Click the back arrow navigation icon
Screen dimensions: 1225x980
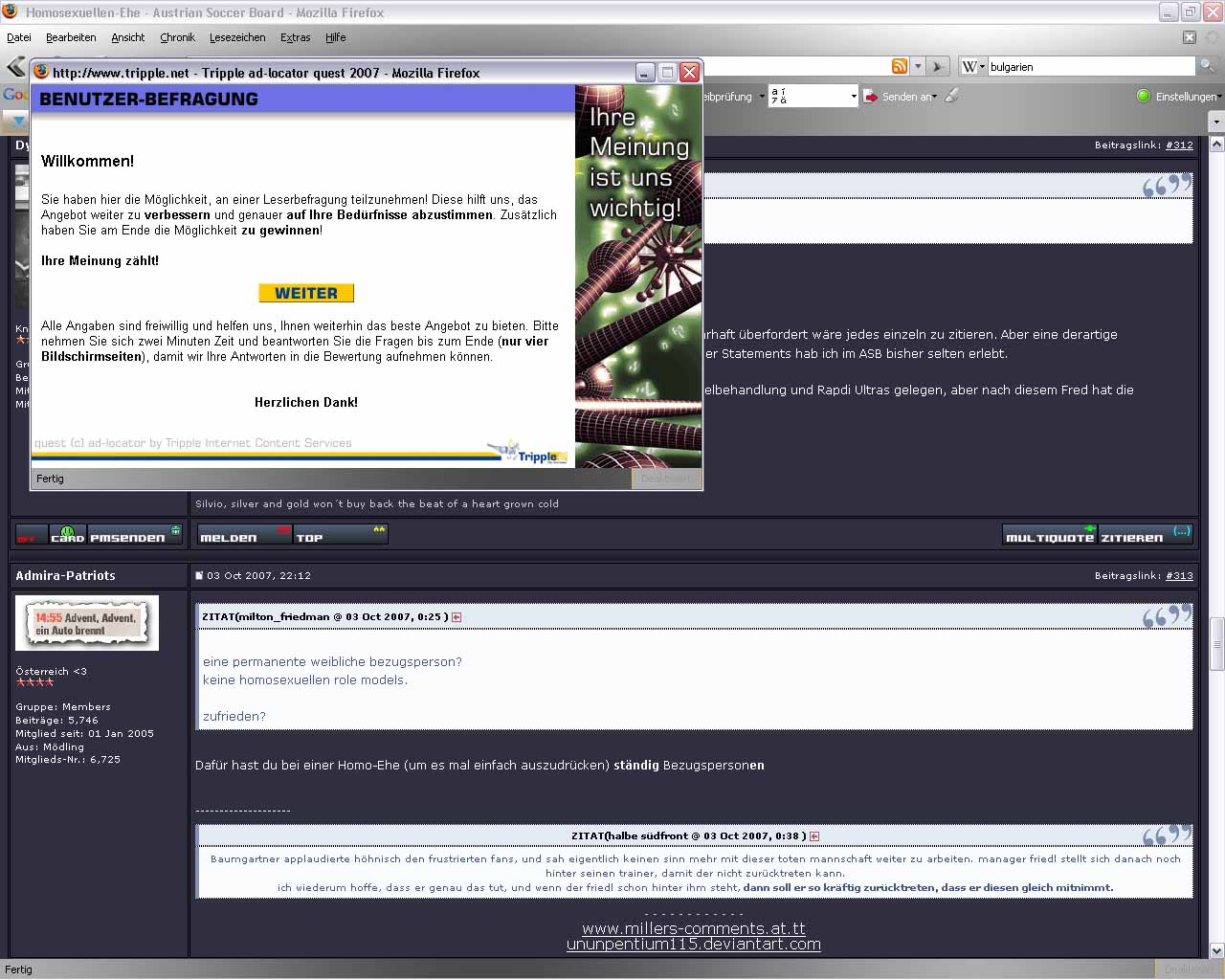(x=15, y=66)
